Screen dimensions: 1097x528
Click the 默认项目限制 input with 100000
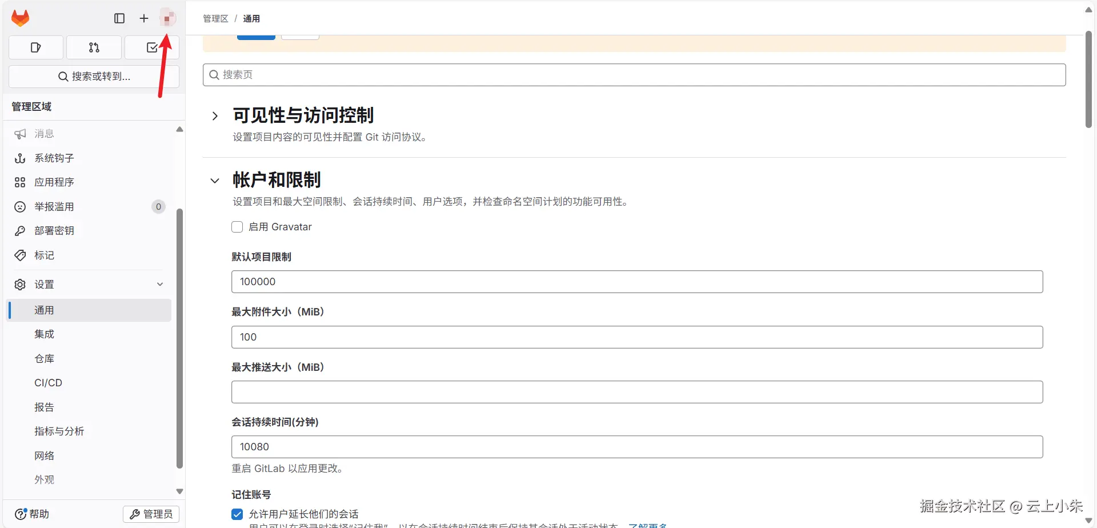(x=637, y=282)
